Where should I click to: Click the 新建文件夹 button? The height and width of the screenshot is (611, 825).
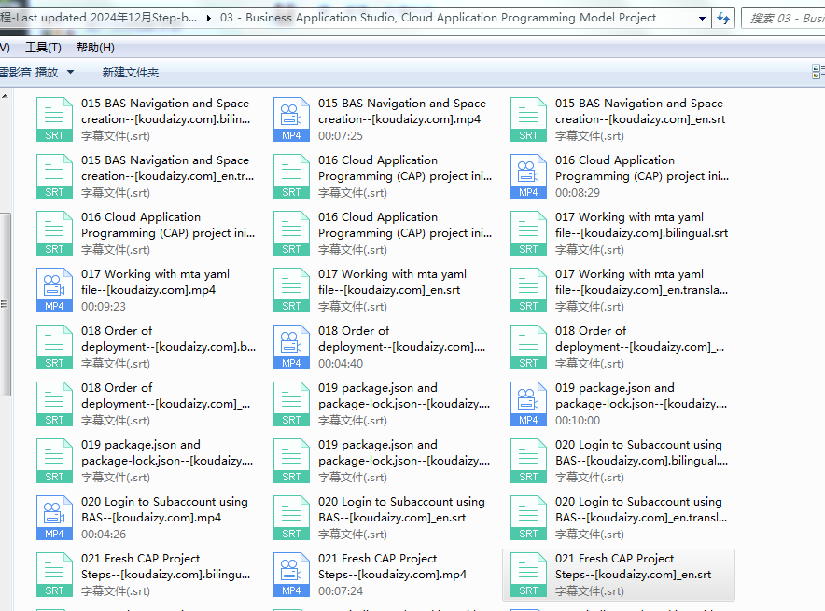click(131, 72)
